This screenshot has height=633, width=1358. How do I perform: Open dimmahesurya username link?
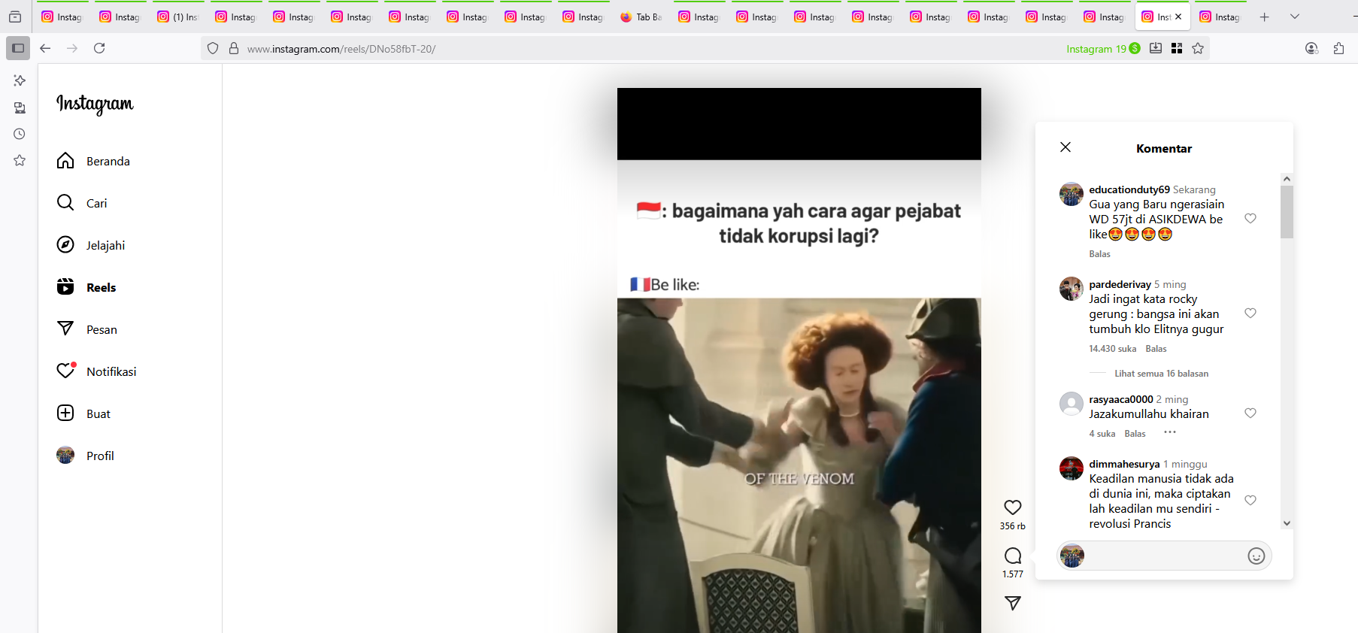coord(1124,464)
